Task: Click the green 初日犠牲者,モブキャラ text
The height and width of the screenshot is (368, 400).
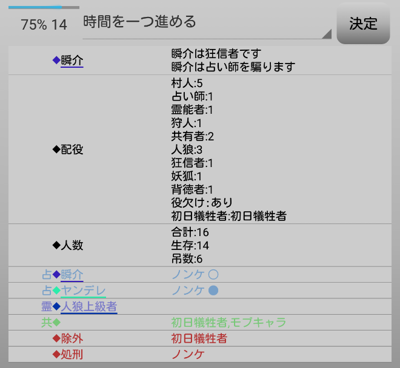Action: coord(228,323)
